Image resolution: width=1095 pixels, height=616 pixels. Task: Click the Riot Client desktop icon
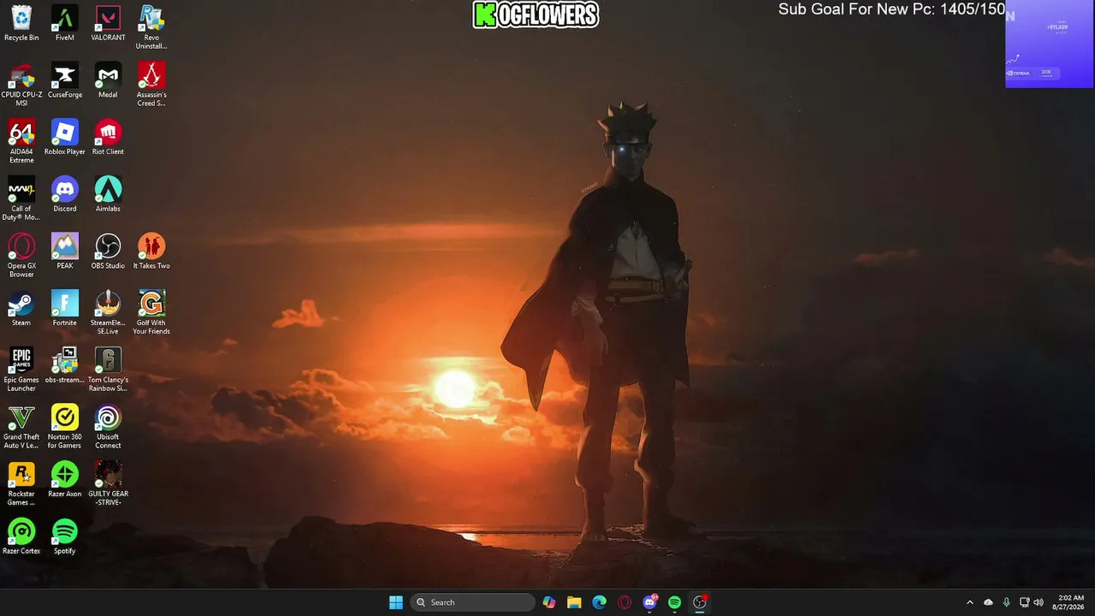click(x=108, y=137)
